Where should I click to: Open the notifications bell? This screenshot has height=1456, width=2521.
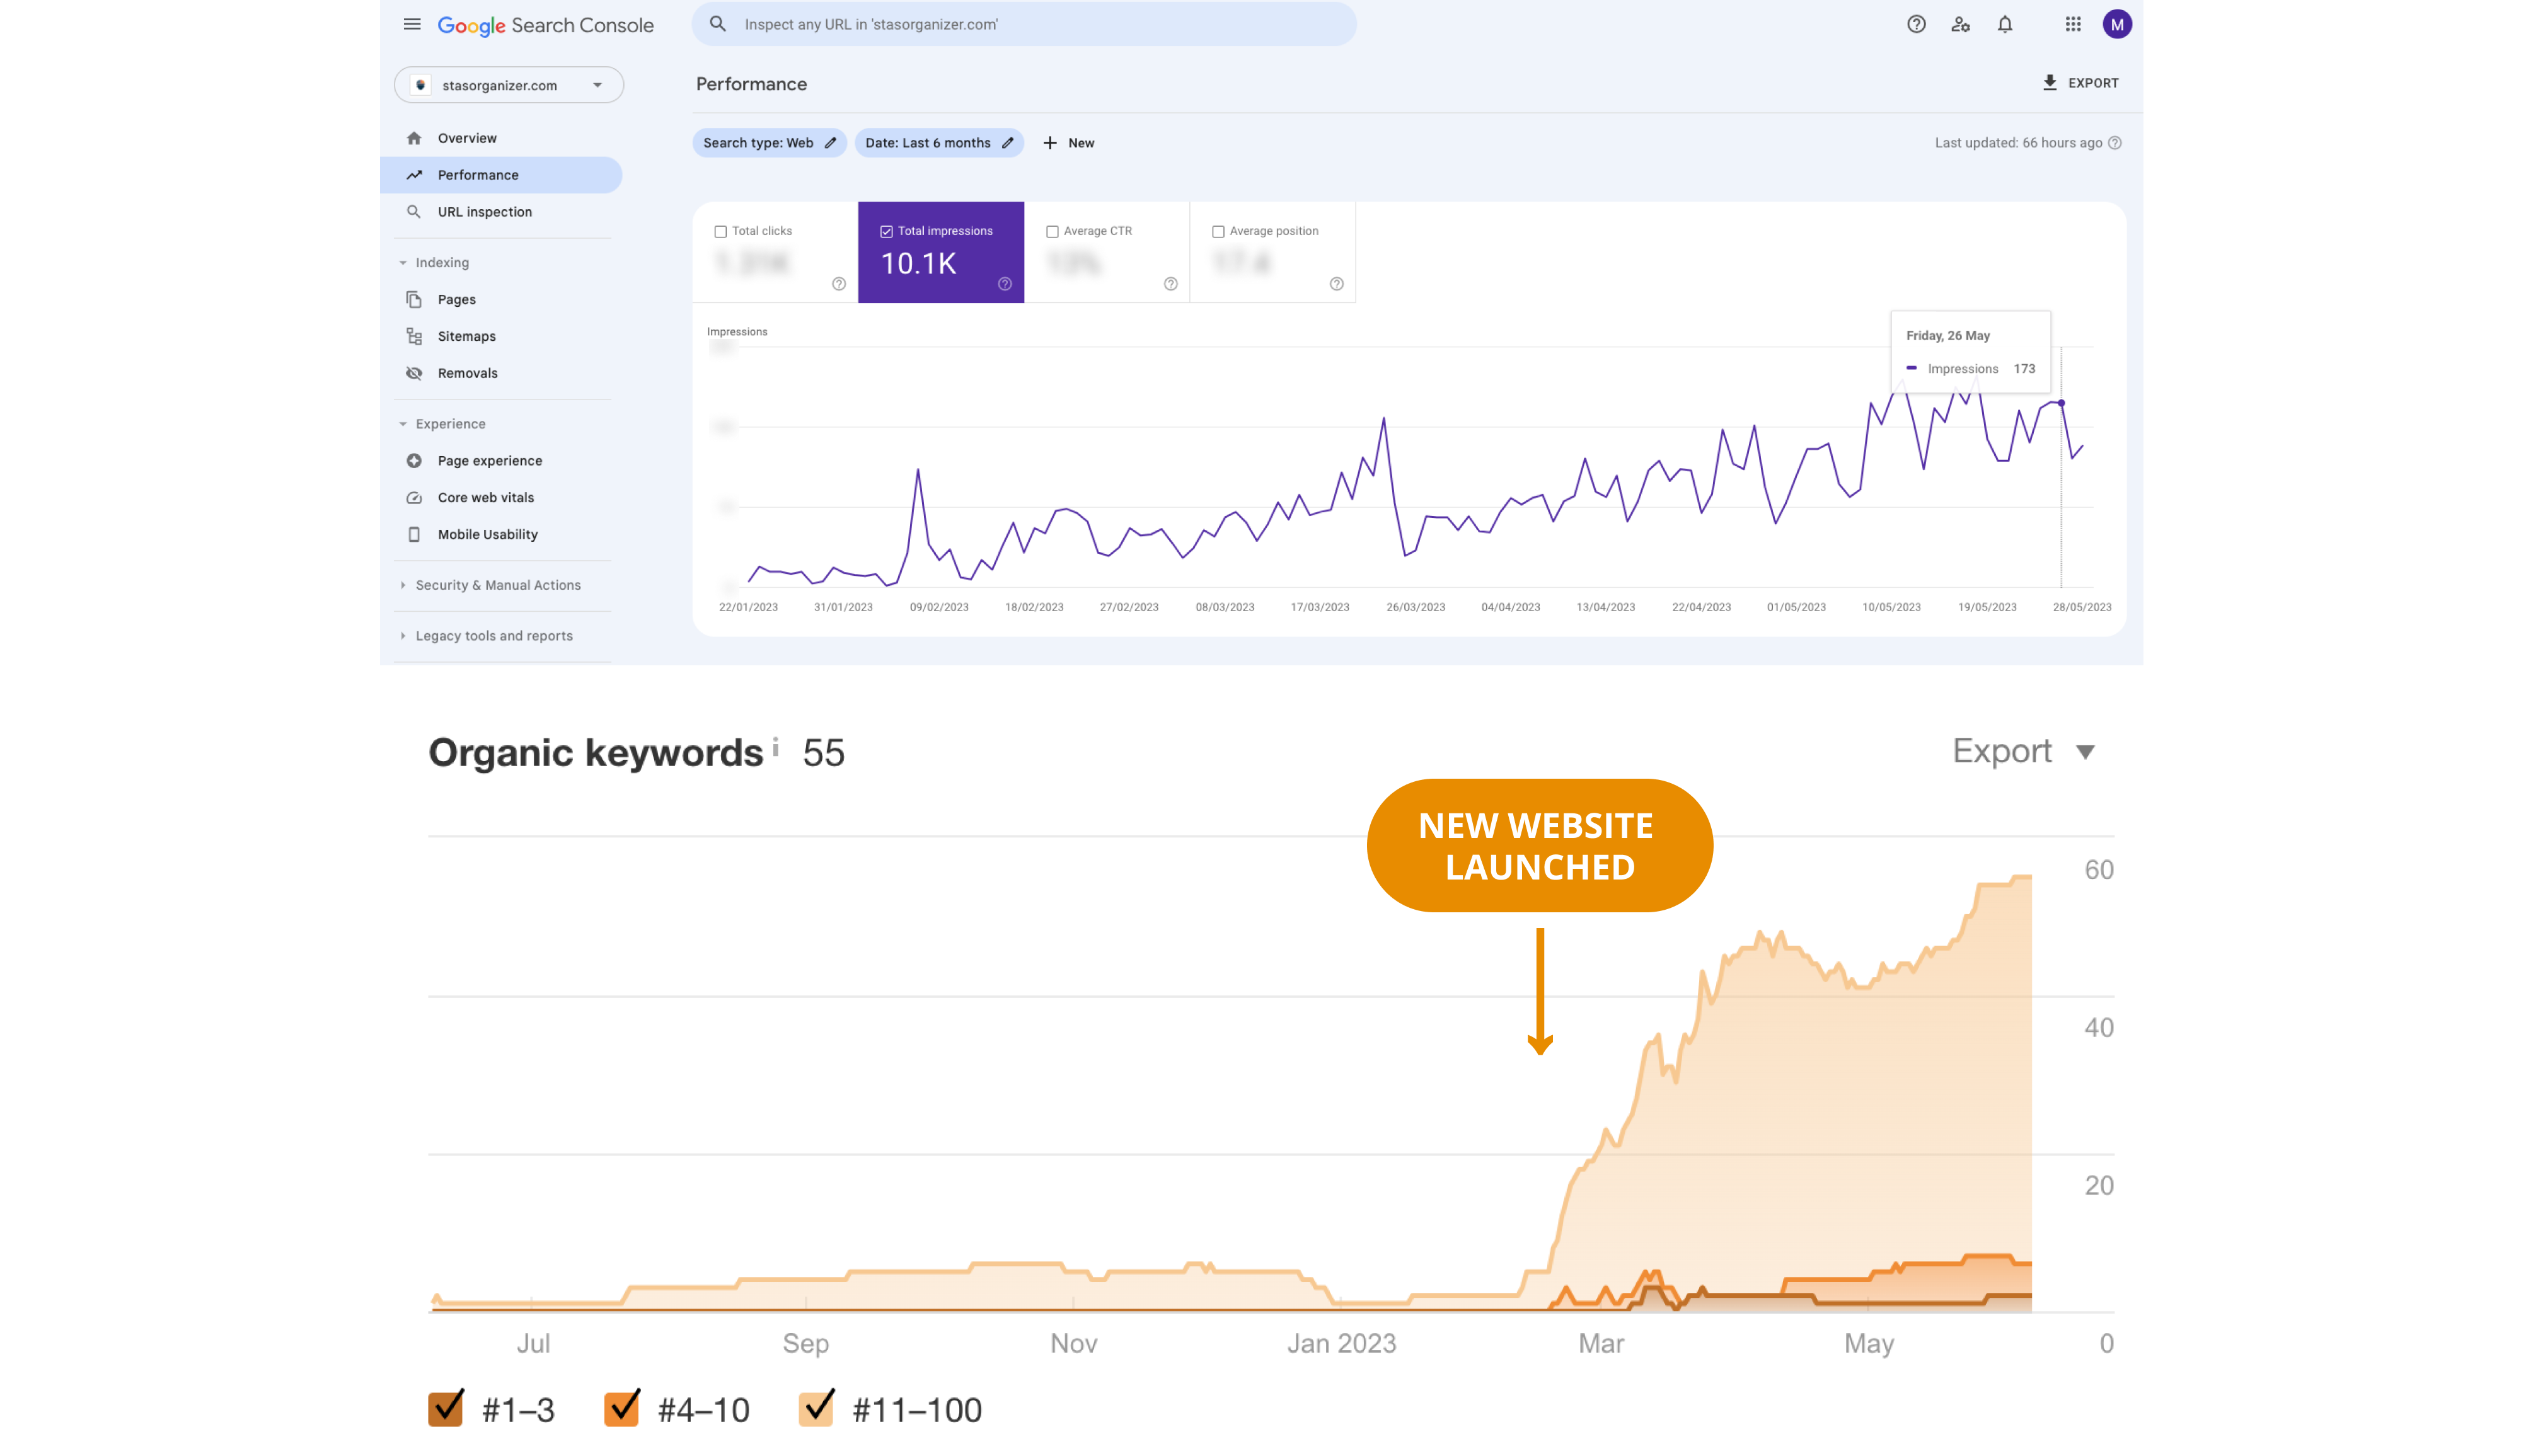coord(2005,24)
